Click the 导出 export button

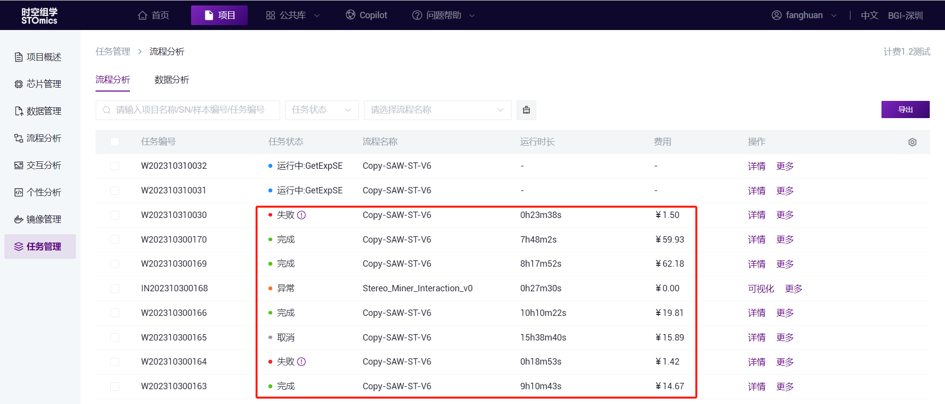pos(906,109)
